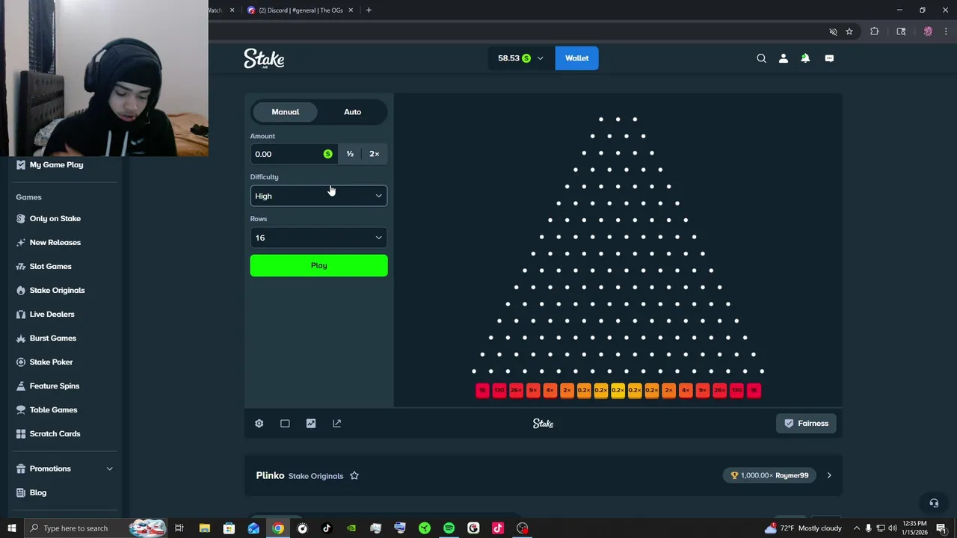The width and height of the screenshot is (957, 538).
Task: Open the 58.53 balance currency dropdown
Action: [x=521, y=58]
